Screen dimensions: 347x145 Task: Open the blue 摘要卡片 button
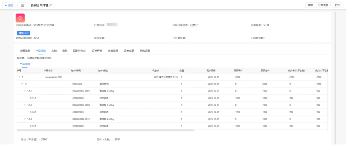point(24,33)
